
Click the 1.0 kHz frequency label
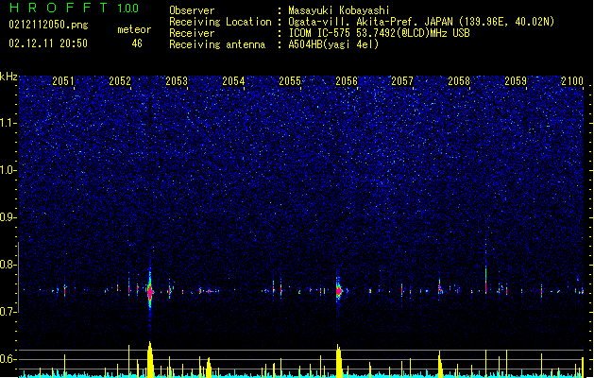click(x=8, y=170)
